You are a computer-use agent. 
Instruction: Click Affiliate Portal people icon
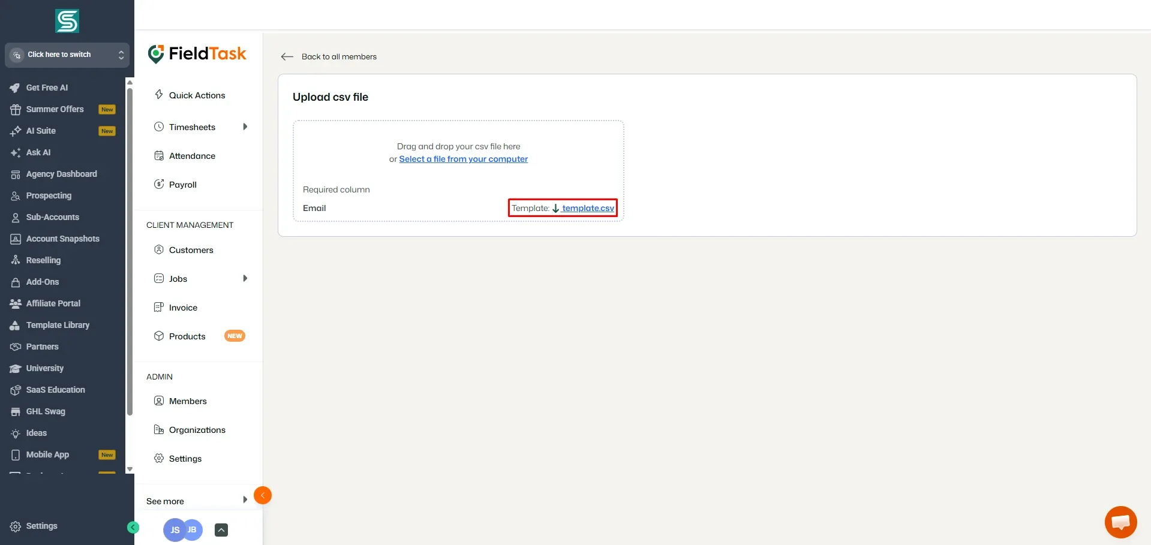[15, 303]
